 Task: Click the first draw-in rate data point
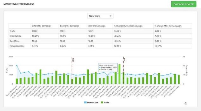tap(17, 66)
